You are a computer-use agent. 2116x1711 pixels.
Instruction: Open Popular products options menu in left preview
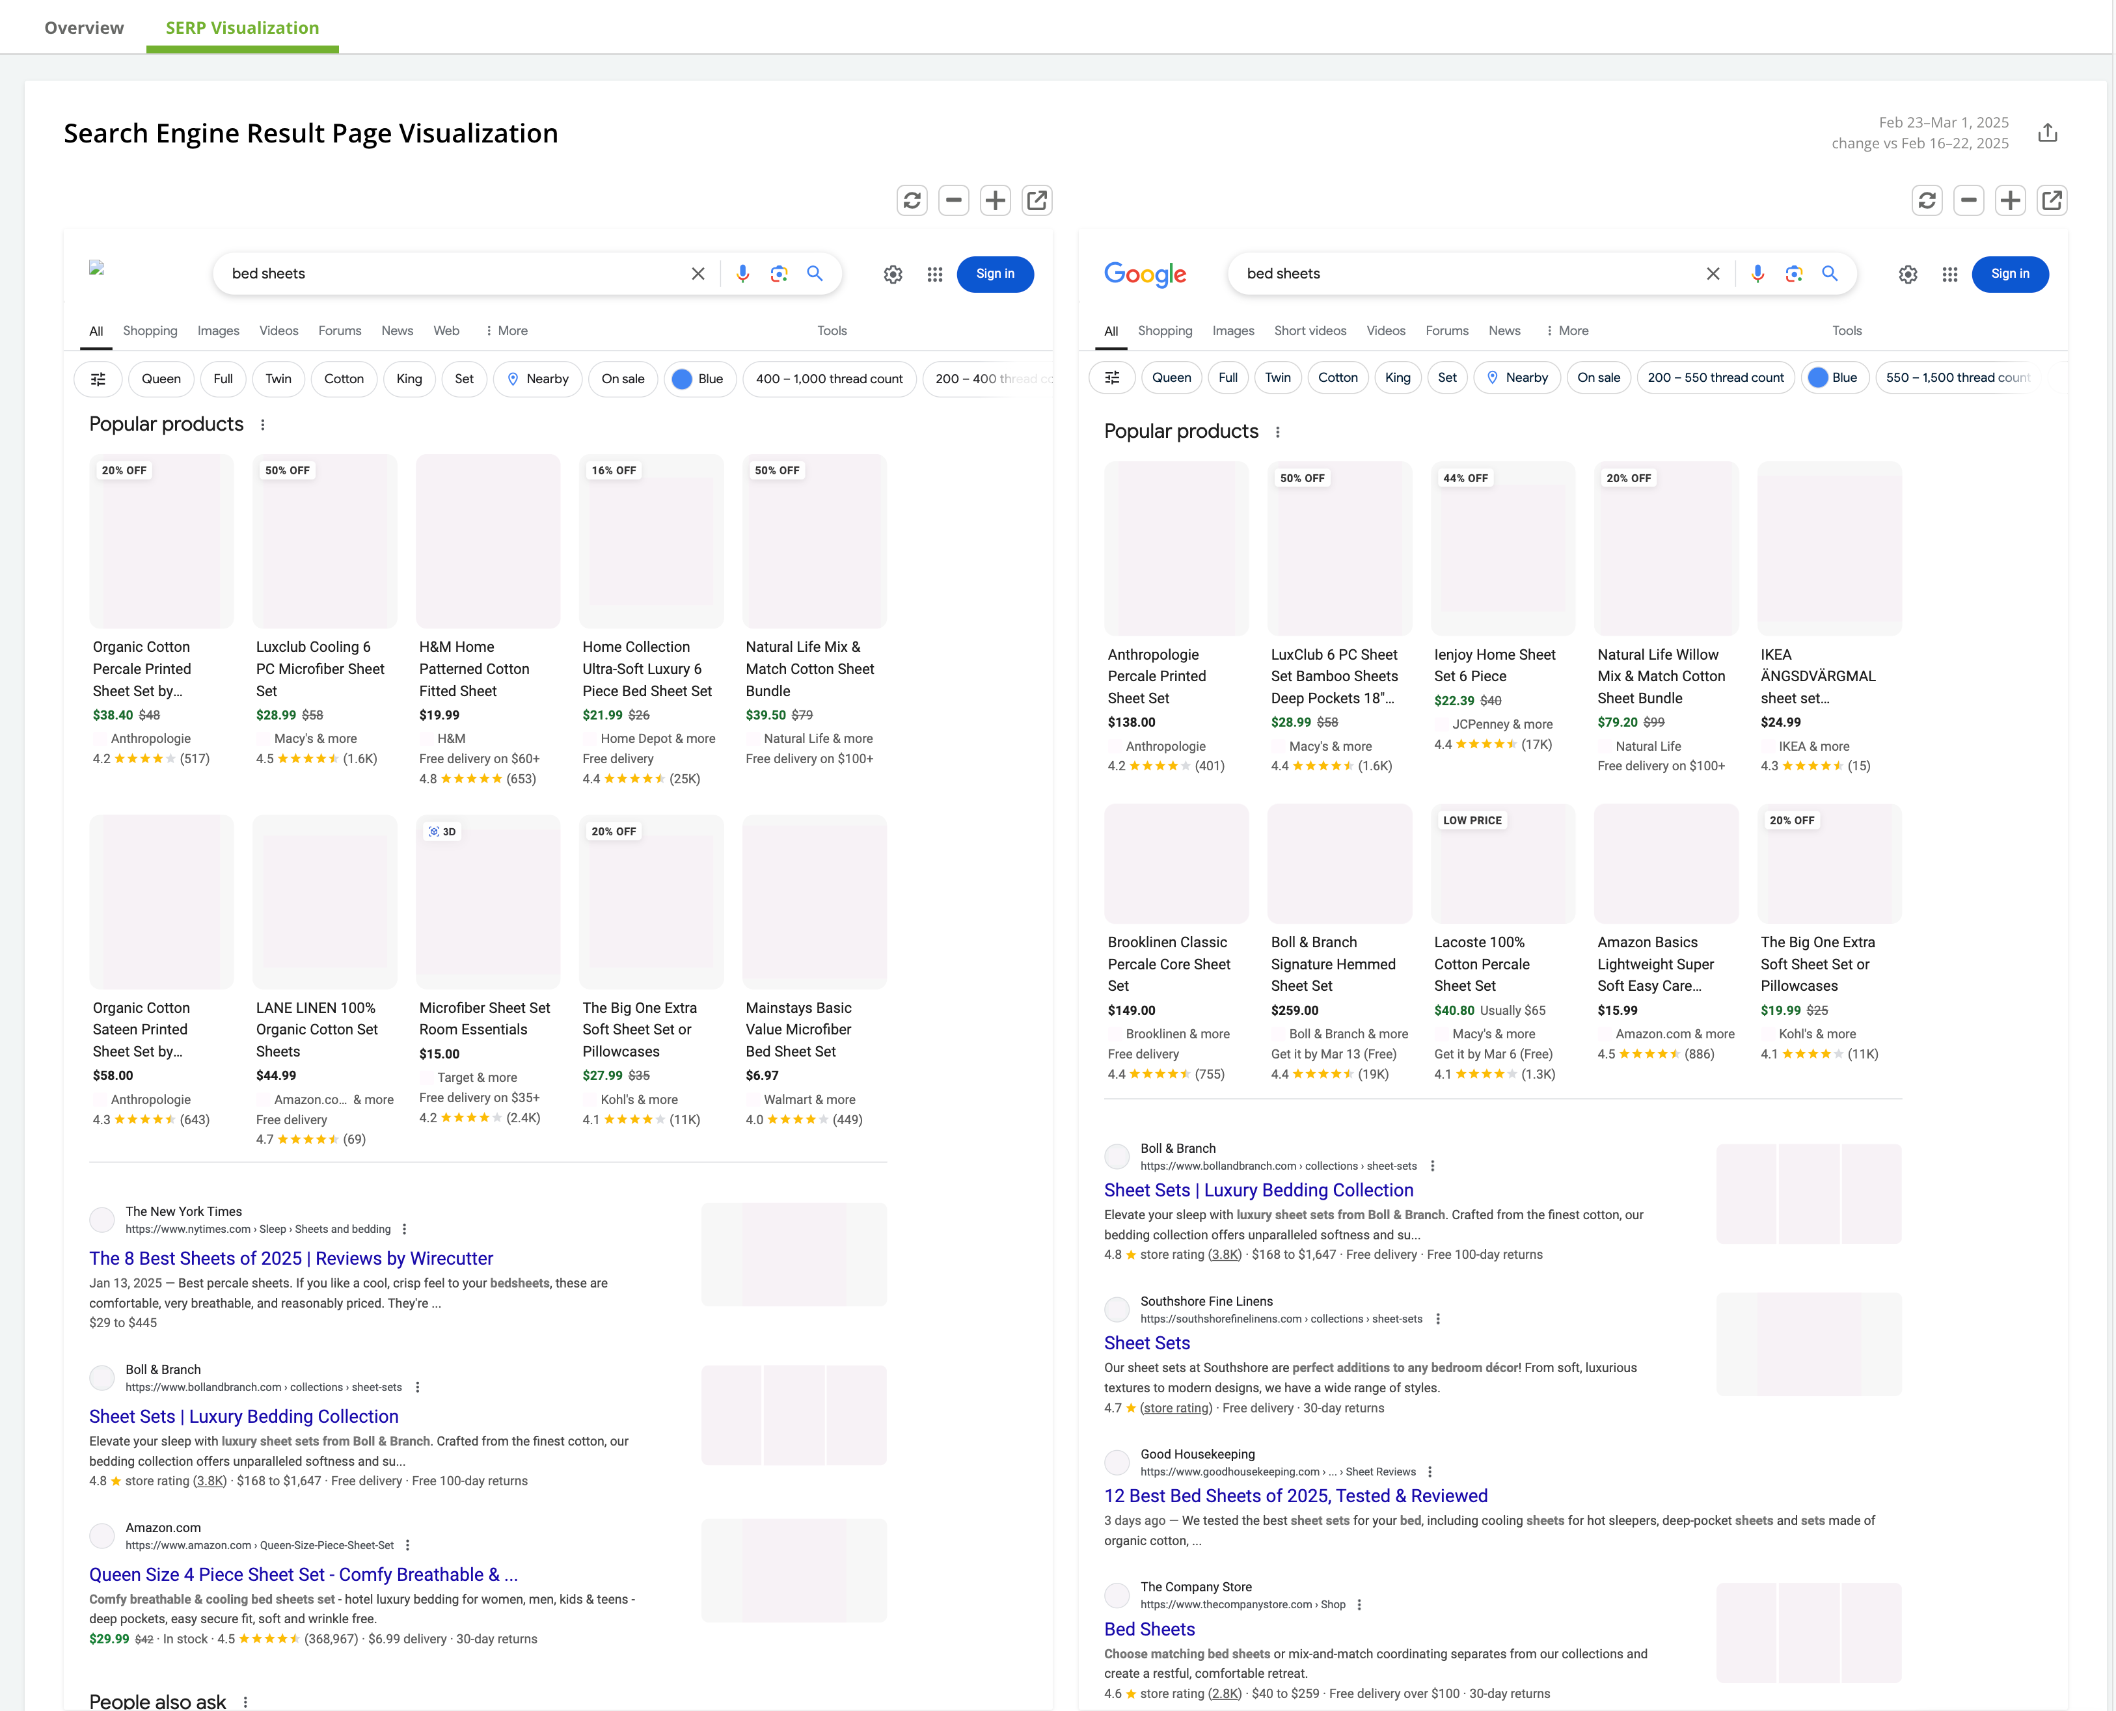[x=262, y=425]
